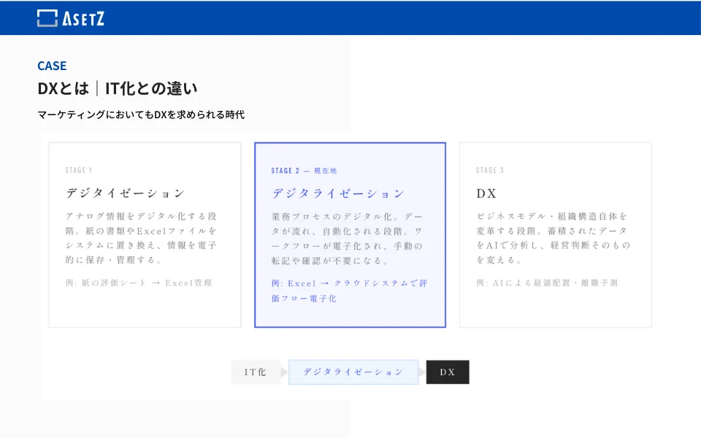Click the デジタライゼーション flow step
This screenshot has width=701, height=438.
[353, 372]
